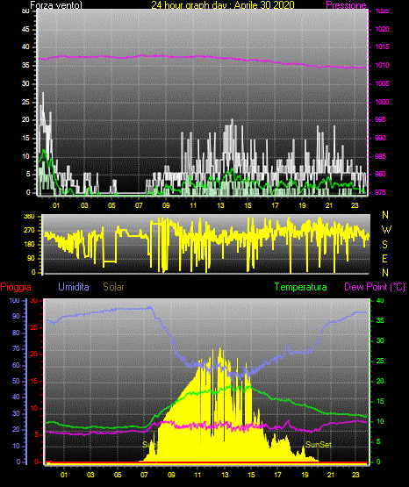Image resolution: width=409 pixels, height=487 pixels.
Task: Click hour label 13 under wind graph
Action: click(x=220, y=205)
